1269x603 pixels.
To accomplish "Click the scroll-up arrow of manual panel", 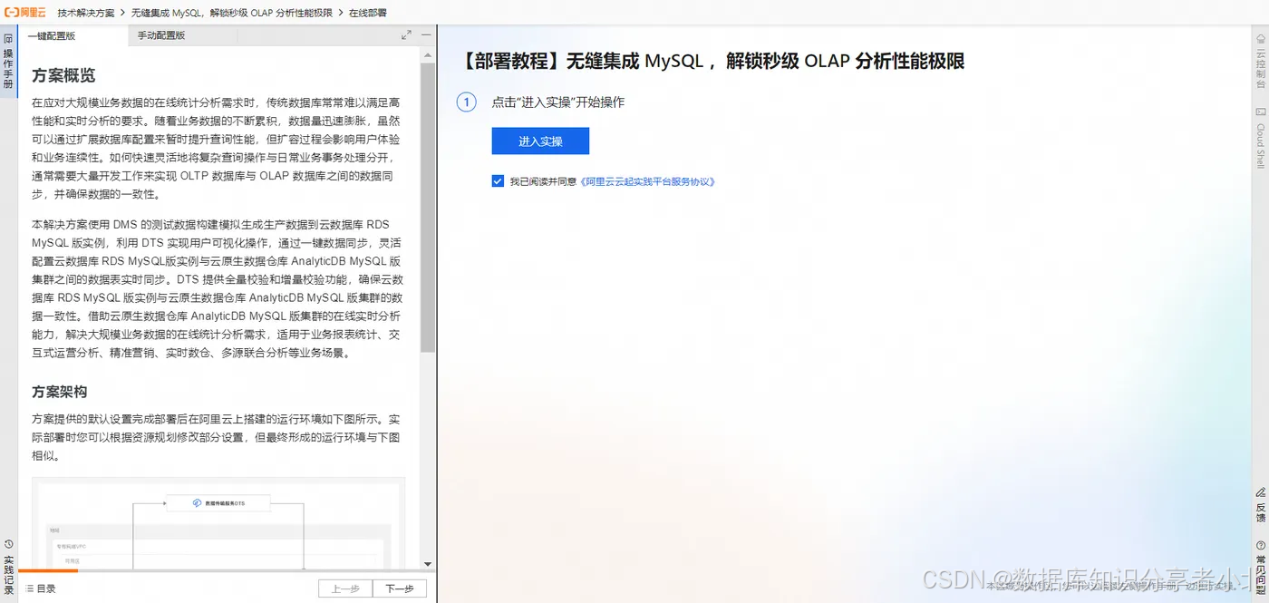I will [x=428, y=53].
